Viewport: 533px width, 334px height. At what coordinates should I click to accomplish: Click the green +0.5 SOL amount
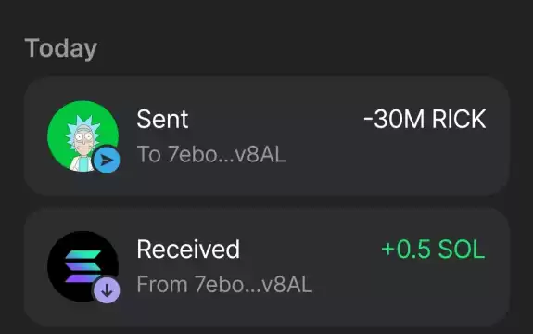[x=433, y=250]
